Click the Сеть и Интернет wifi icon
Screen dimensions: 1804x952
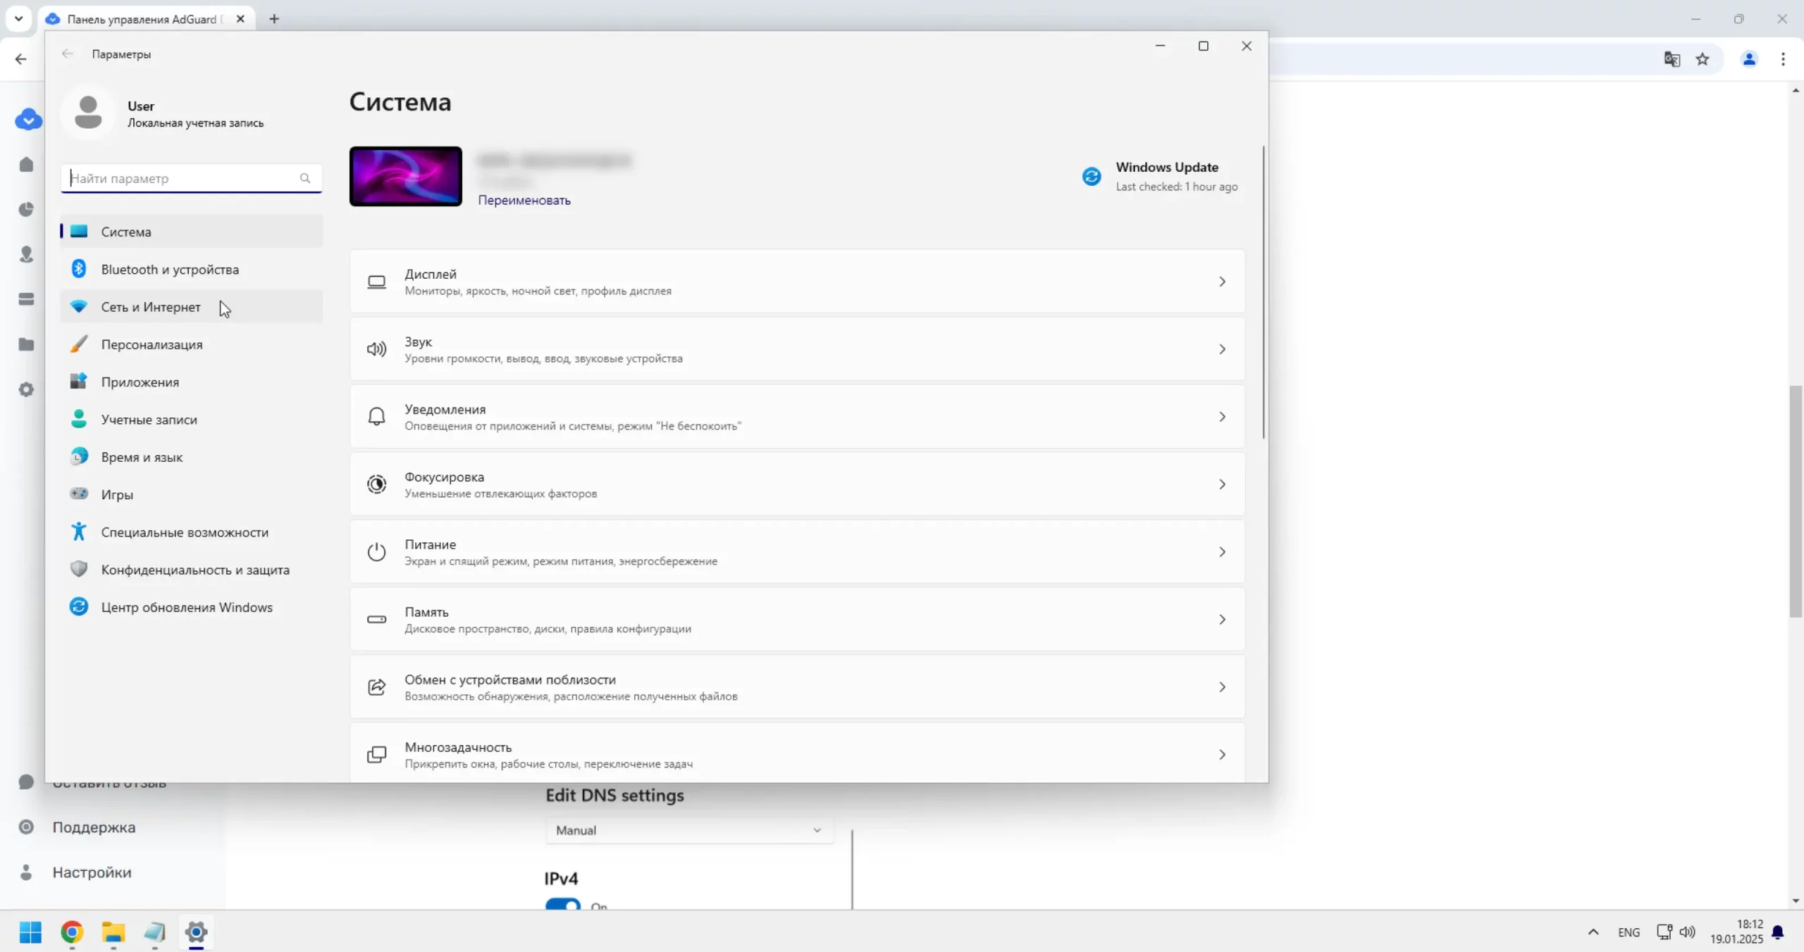point(79,307)
